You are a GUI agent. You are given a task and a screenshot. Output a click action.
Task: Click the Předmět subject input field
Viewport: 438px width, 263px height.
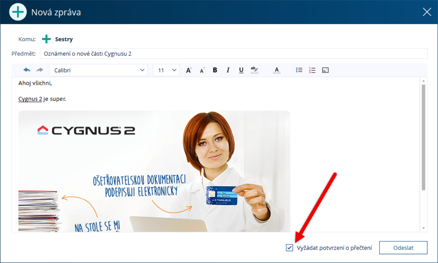pyautogui.click(x=234, y=54)
